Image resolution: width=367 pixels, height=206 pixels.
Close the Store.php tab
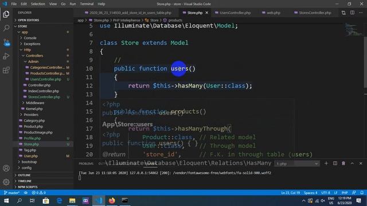pyautogui.click(x=206, y=13)
